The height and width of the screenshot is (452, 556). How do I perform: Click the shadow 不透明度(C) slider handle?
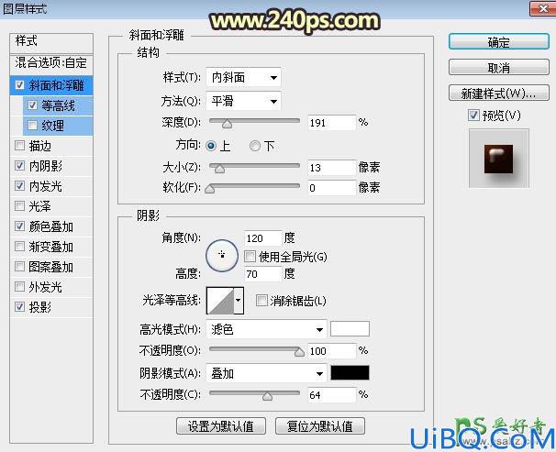click(267, 396)
